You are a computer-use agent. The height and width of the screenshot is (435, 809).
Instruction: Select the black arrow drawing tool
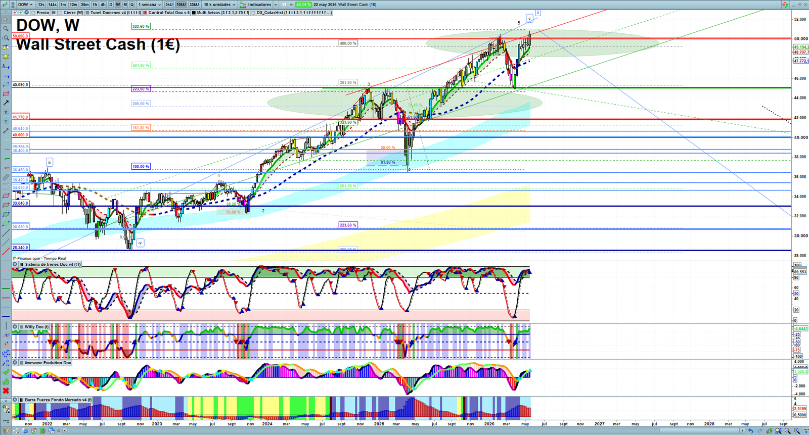click(6, 103)
